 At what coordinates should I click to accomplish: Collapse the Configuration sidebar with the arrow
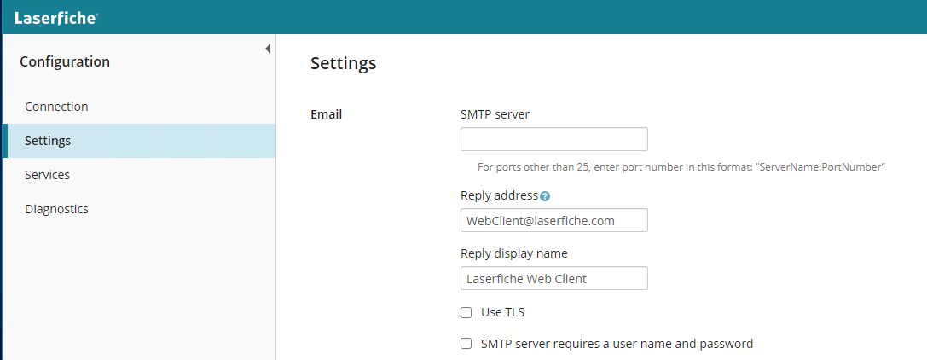pos(268,49)
